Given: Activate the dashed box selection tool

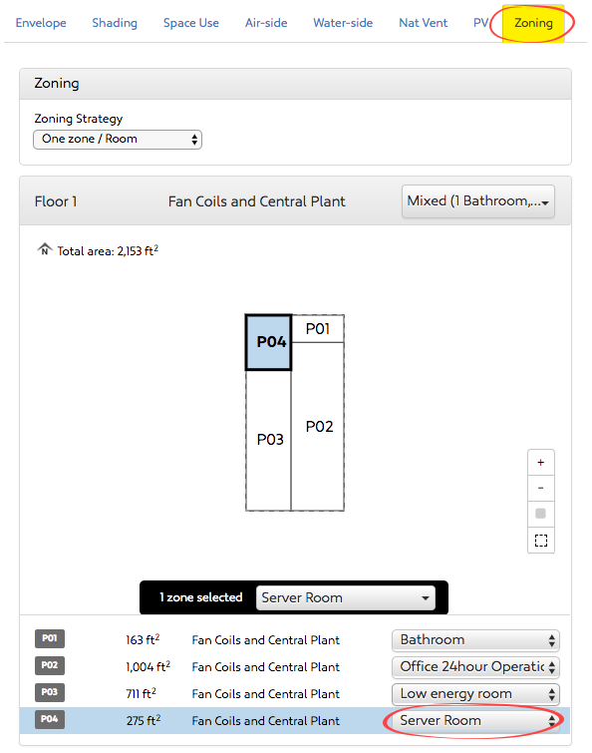Looking at the screenshot, I should click(540, 541).
